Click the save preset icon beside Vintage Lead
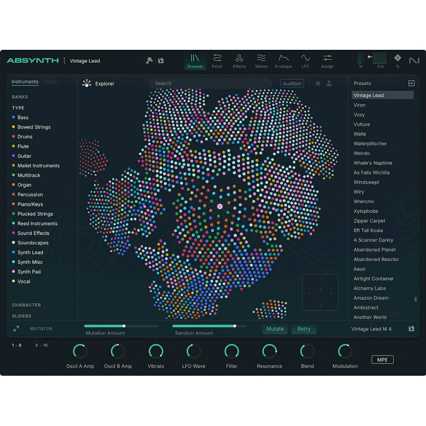 coord(161,60)
